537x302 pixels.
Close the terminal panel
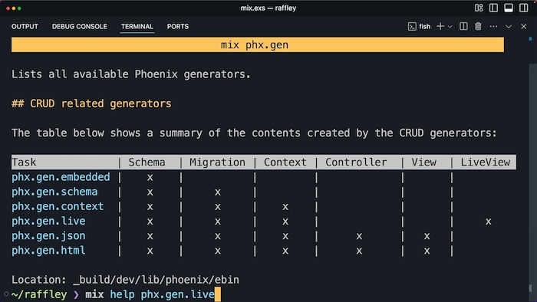point(524,26)
